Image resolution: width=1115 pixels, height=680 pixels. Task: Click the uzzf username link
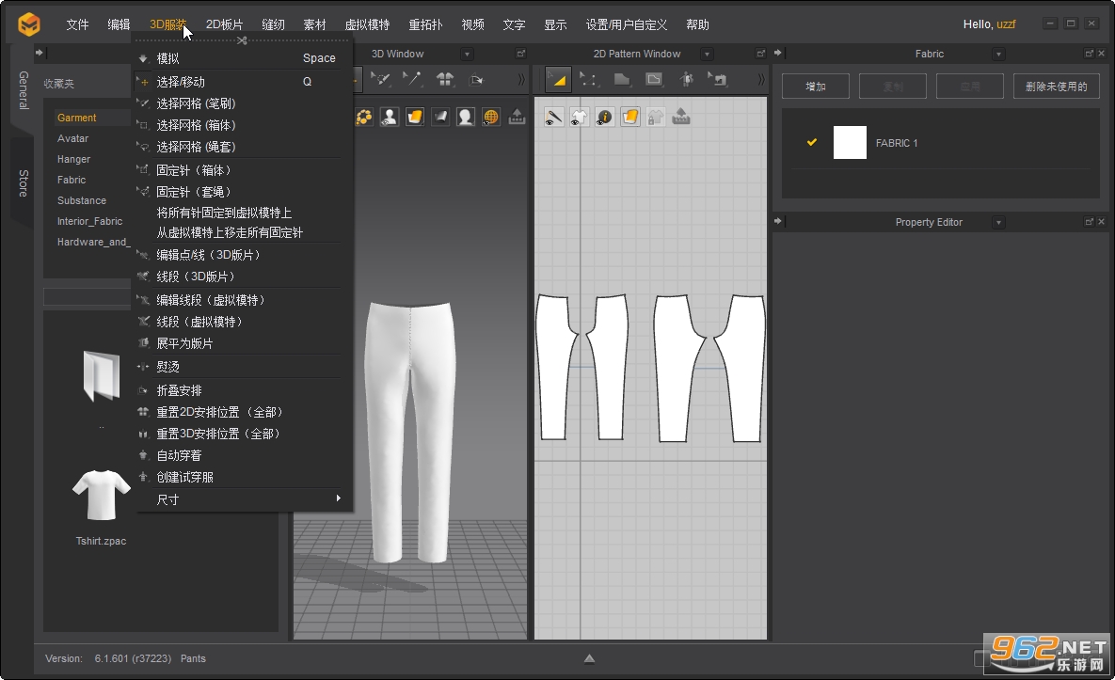point(1006,24)
